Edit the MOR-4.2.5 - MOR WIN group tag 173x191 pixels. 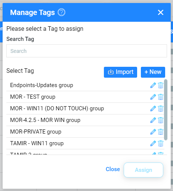point(153,120)
